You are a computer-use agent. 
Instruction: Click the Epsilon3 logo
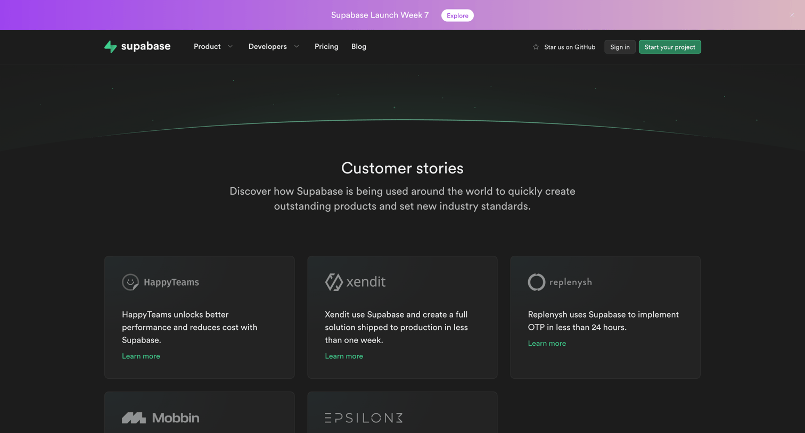(x=364, y=418)
